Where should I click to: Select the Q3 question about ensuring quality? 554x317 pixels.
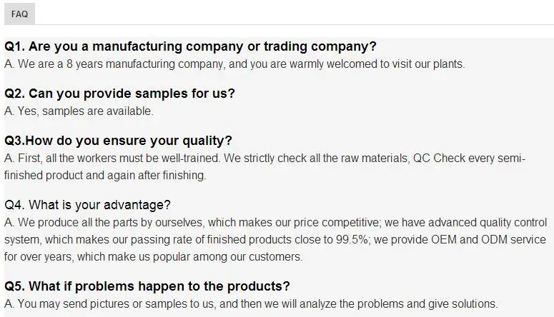118,141
